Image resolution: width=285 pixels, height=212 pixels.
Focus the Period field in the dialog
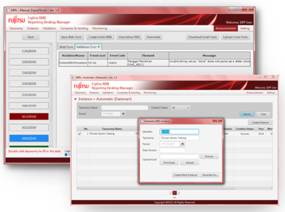(x=170, y=144)
